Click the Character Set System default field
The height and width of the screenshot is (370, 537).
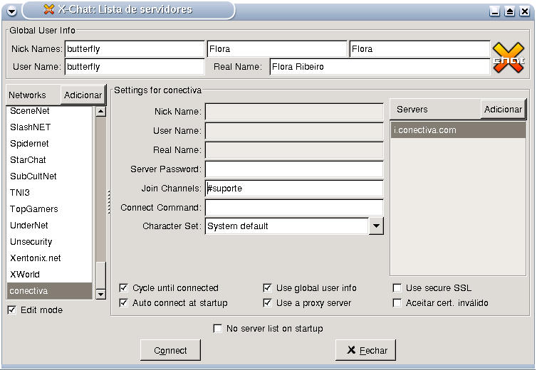point(286,226)
